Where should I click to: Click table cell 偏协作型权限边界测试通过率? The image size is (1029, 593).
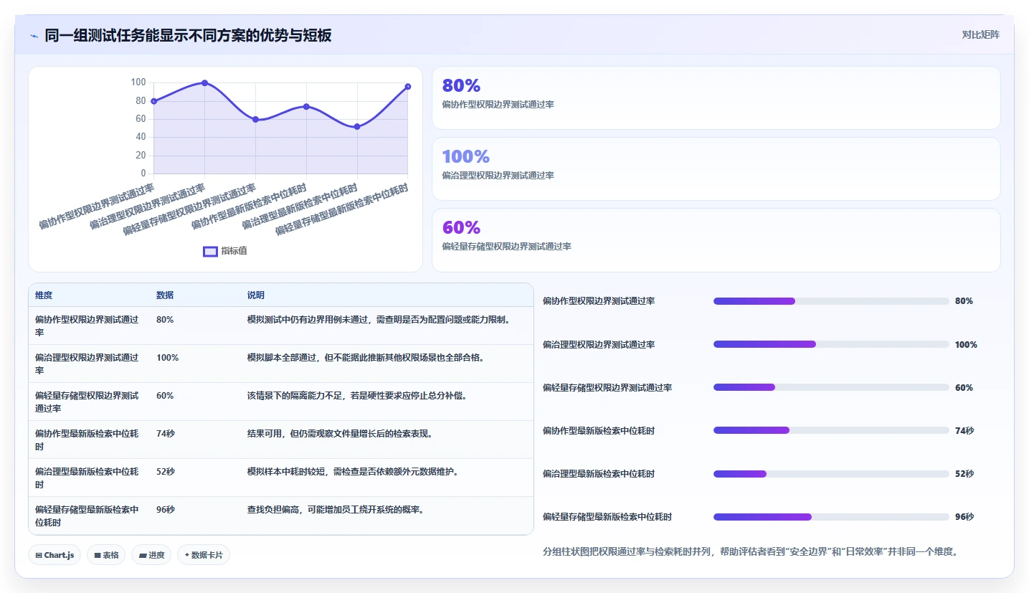tap(87, 326)
